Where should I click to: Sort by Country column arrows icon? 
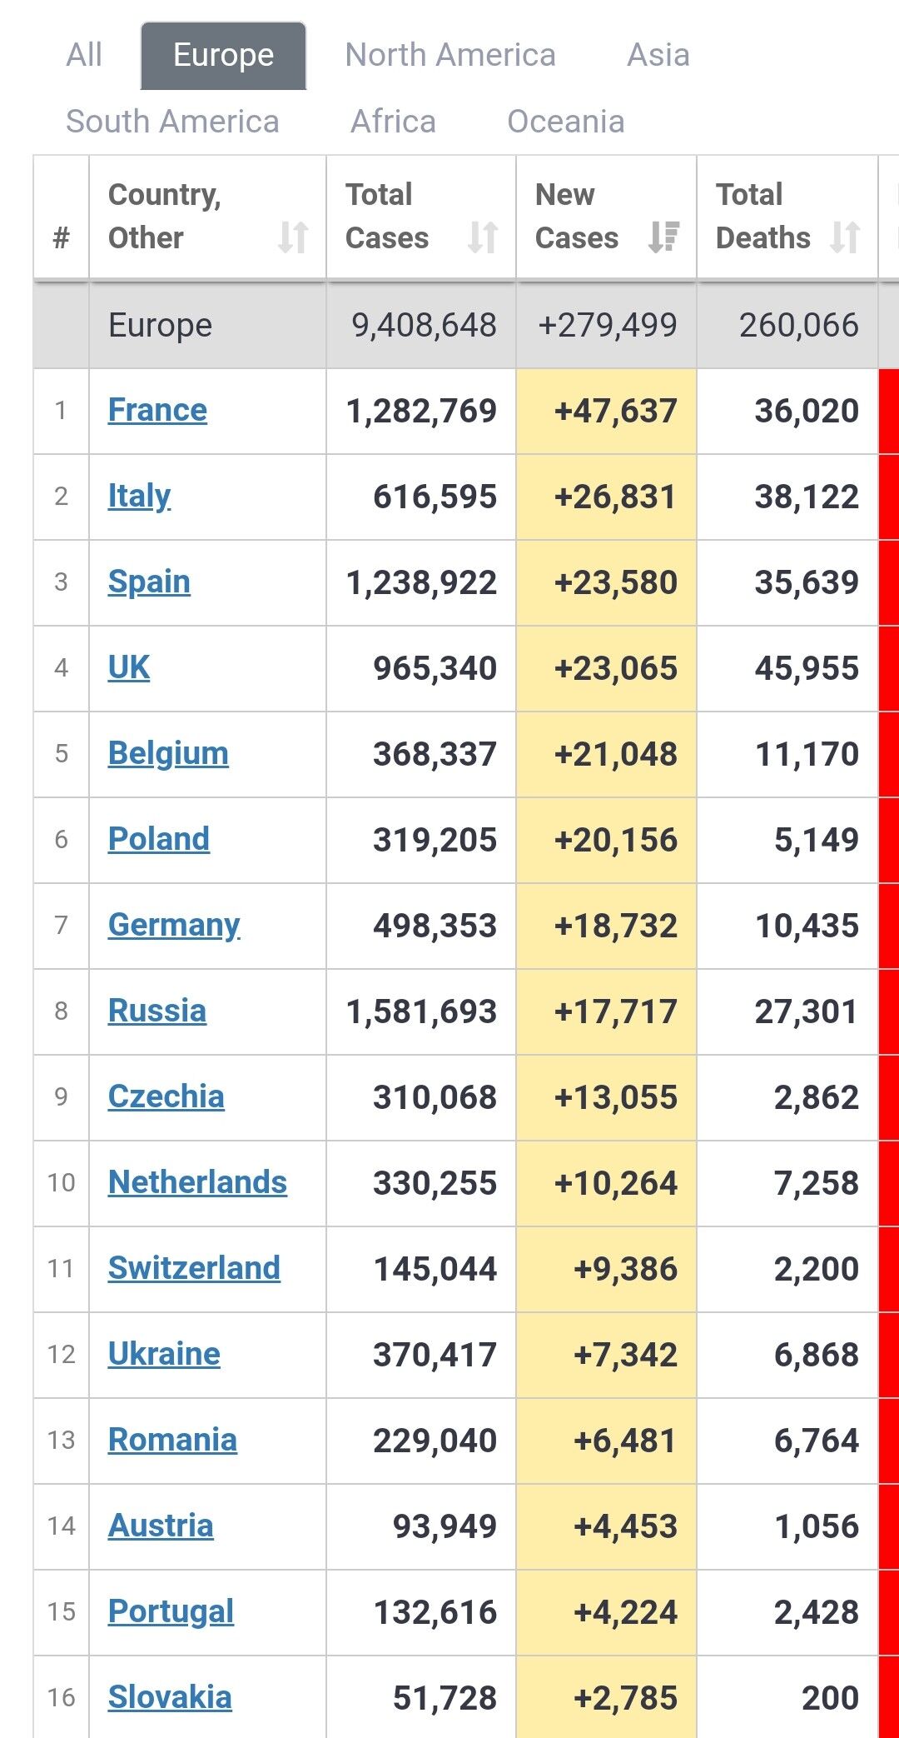[293, 237]
